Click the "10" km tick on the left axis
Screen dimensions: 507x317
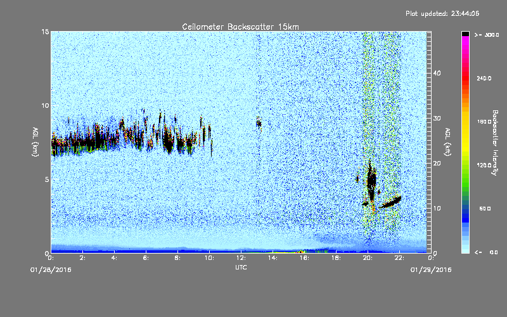[45, 106]
